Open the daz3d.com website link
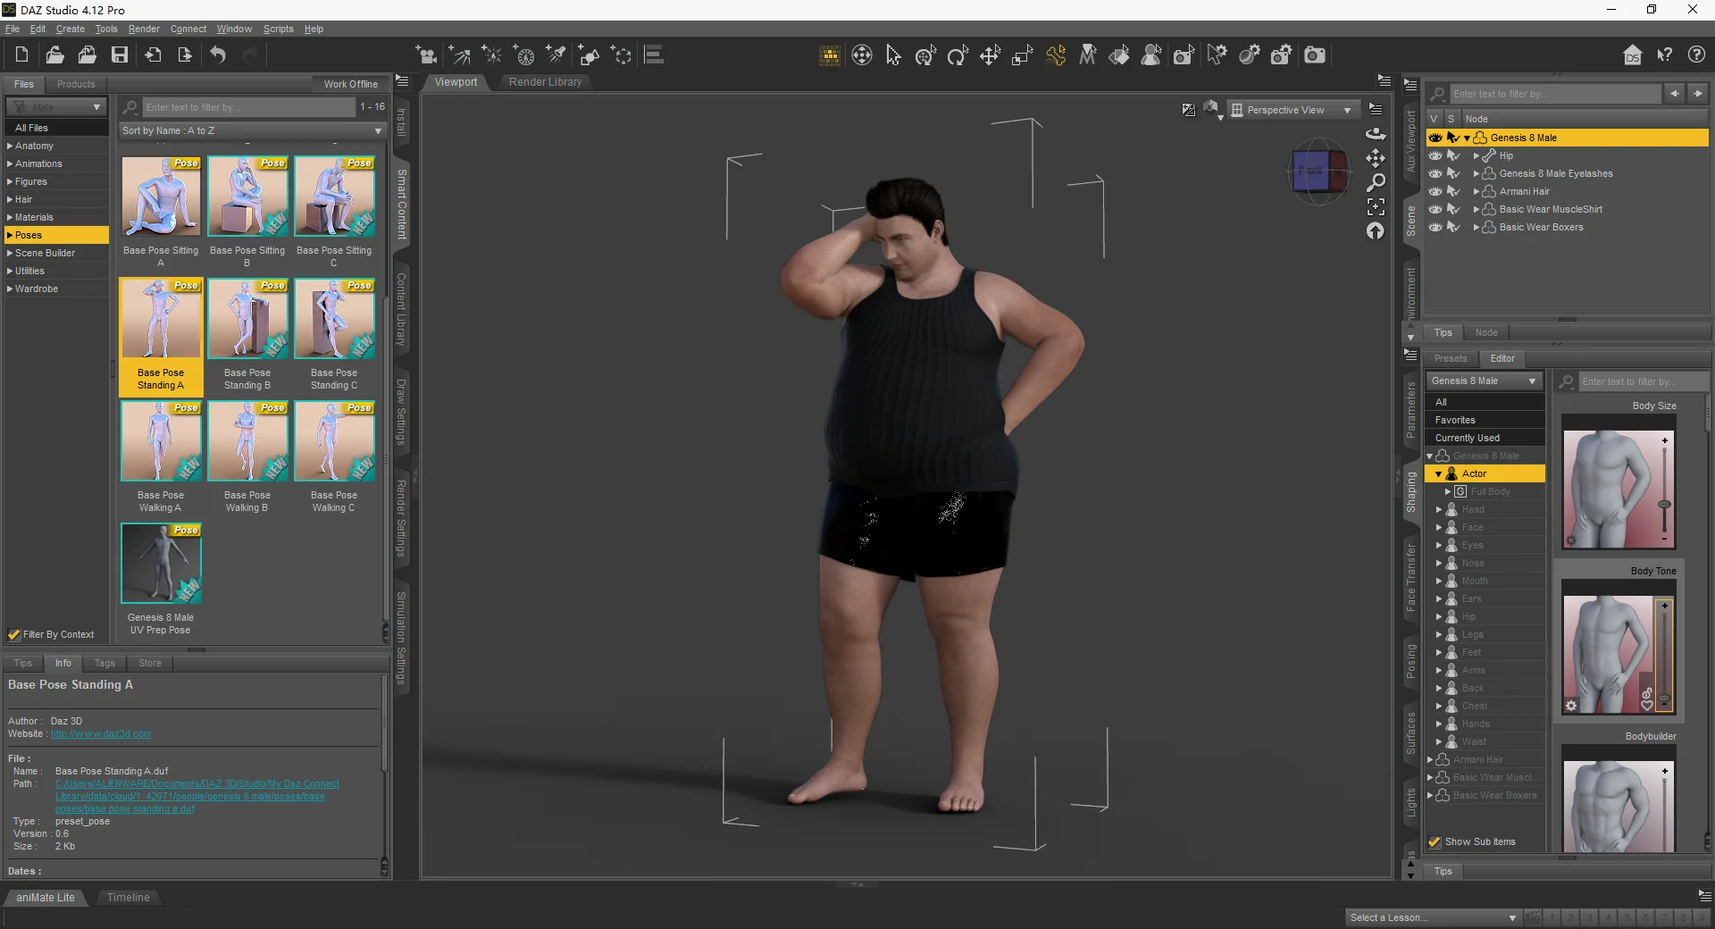1715x929 pixels. (101, 733)
